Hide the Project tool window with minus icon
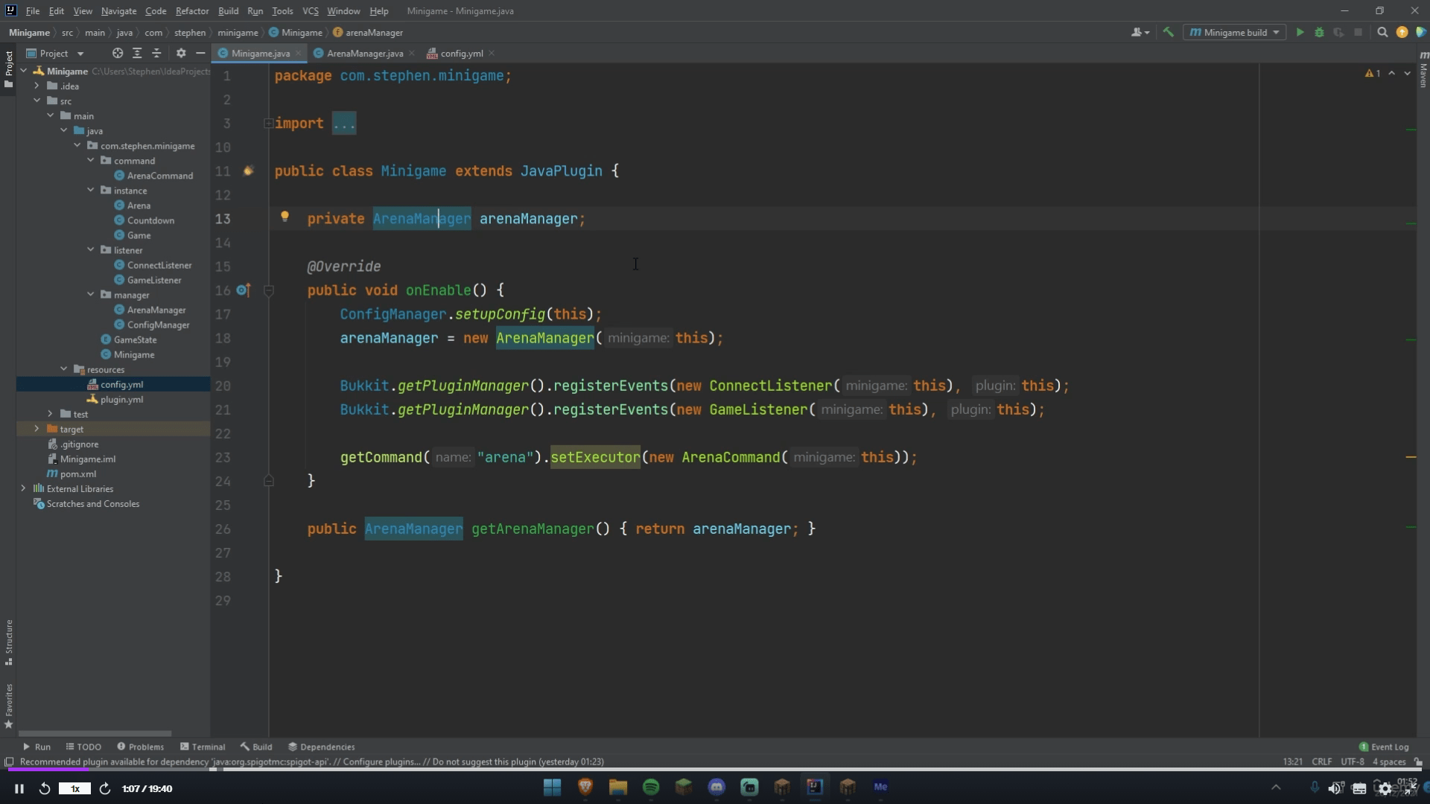The image size is (1430, 804). coord(200,53)
